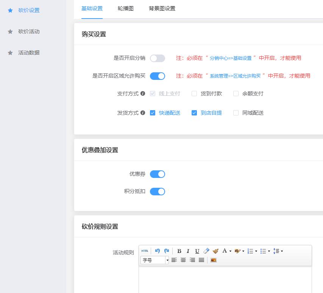323x293 pixels.
Task: Center align text
Action: [183, 260]
